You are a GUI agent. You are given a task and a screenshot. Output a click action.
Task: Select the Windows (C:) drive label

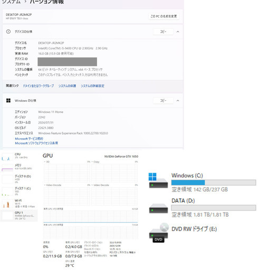pos(187,176)
